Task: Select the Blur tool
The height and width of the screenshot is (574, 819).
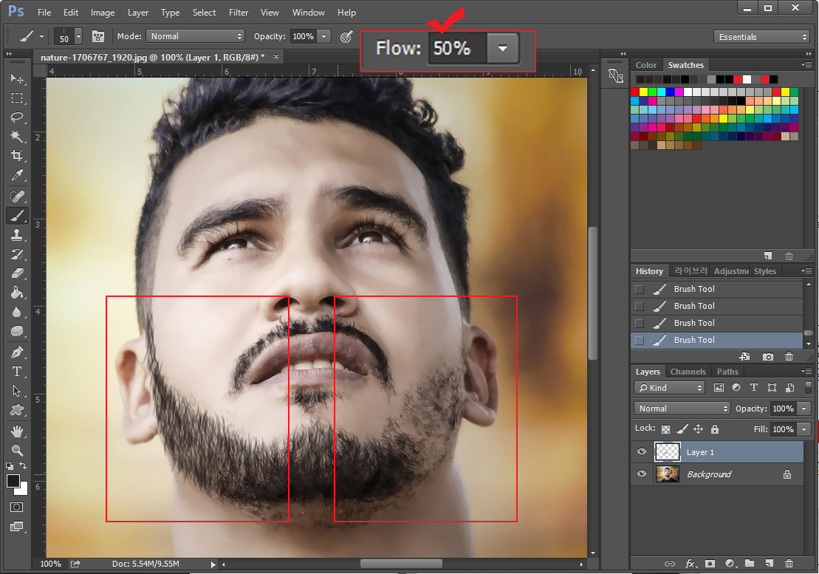Action: coord(17,312)
